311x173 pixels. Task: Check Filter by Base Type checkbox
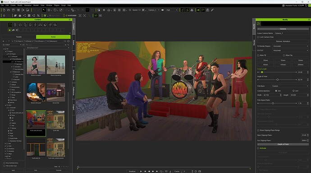5,166
